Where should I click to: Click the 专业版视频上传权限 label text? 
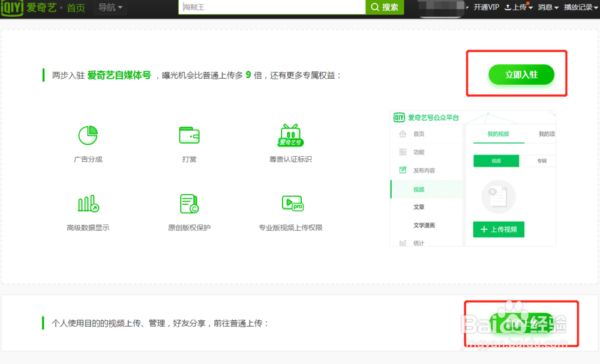pyautogui.click(x=290, y=228)
